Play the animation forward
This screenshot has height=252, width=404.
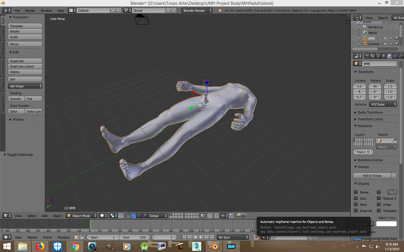pyautogui.click(x=201, y=237)
